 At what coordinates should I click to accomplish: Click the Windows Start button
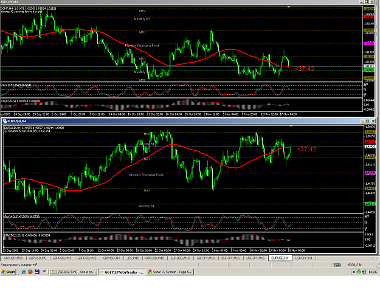tap(9, 272)
